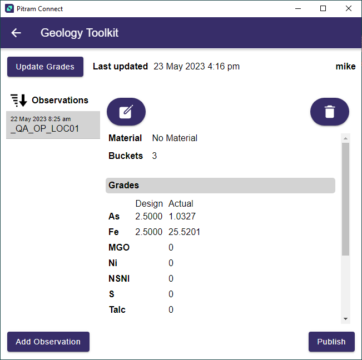This screenshot has width=362, height=360.
Task: Click the scrollbar up arrow
Action: tap(345, 138)
